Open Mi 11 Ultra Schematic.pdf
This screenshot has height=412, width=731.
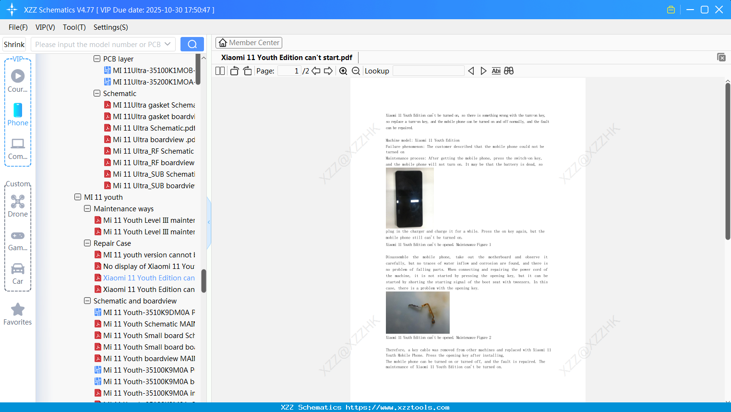150,128
